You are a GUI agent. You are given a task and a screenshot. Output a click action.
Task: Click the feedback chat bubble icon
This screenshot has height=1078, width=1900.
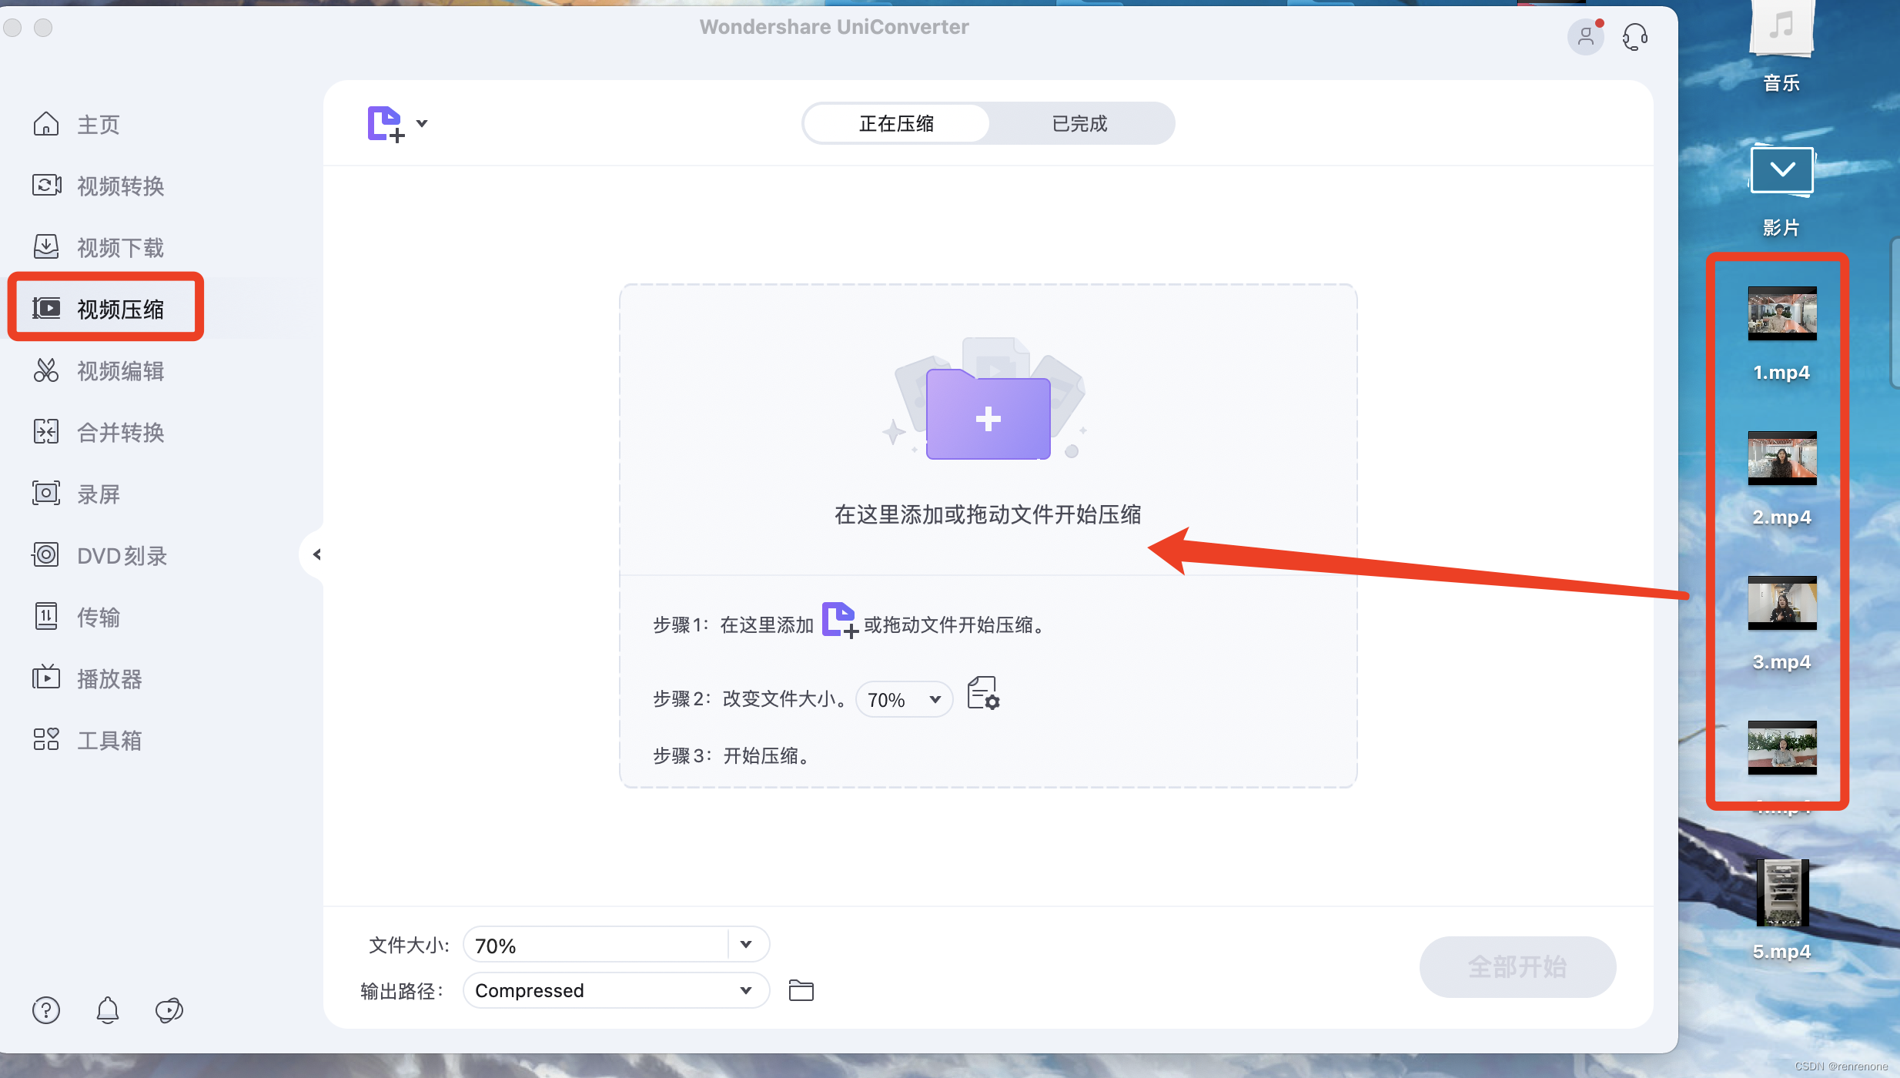pyautogui.click(x=169, y=1010)
